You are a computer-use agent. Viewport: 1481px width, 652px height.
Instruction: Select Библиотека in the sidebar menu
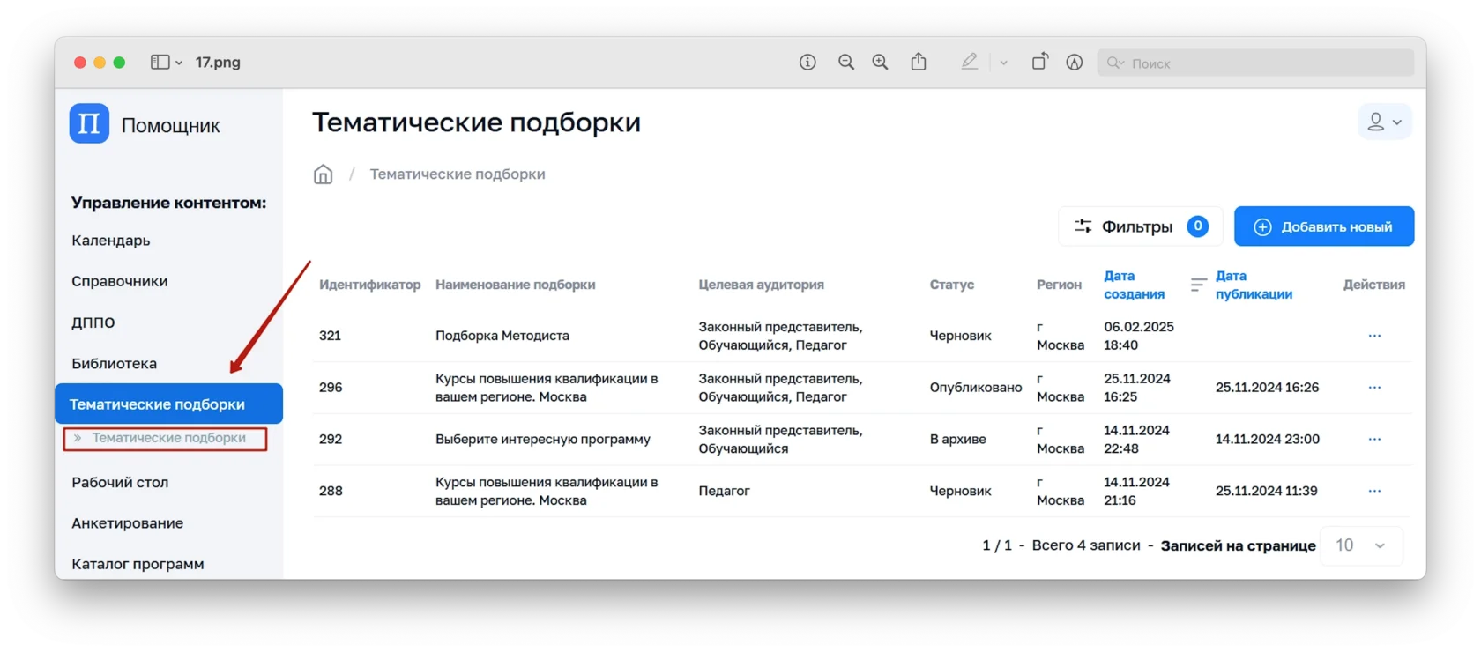[x=115, y=363]
